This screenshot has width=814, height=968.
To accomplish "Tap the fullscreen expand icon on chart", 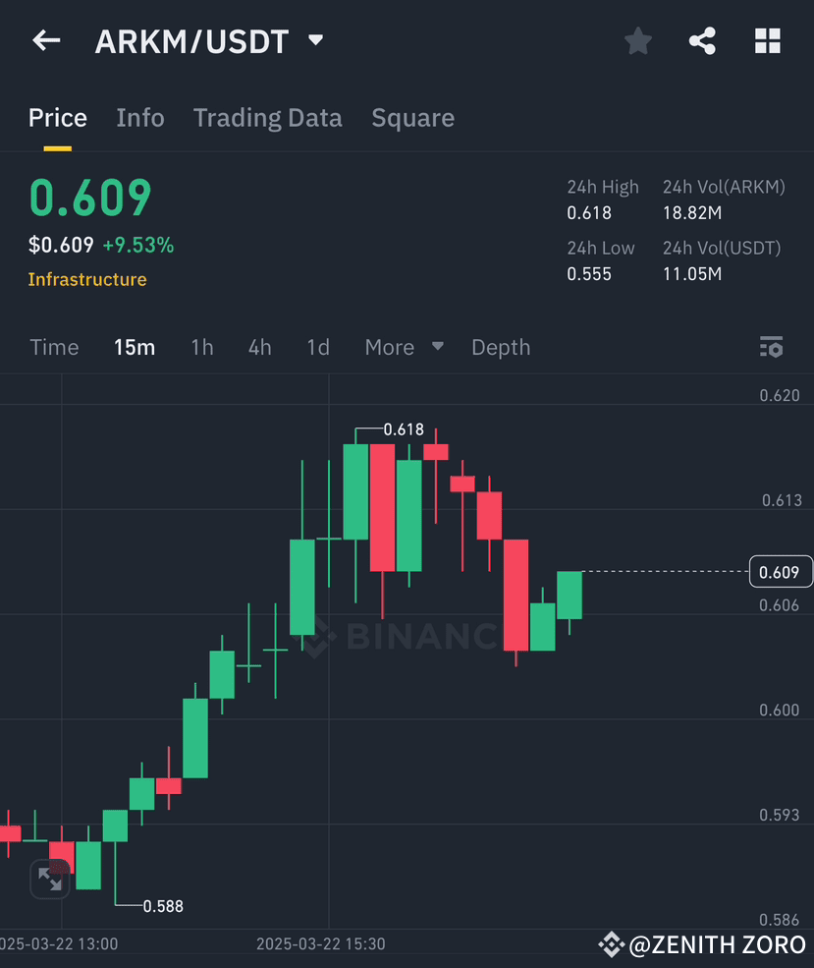I will pyautogui.click(x=49, y=880).
